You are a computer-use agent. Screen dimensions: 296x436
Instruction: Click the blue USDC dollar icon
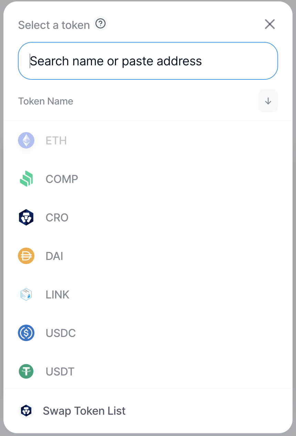26,333
